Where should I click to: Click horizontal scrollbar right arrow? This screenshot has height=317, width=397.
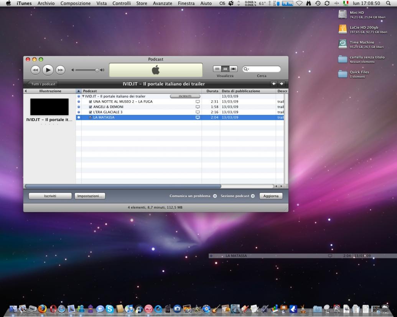click(281, 186)
